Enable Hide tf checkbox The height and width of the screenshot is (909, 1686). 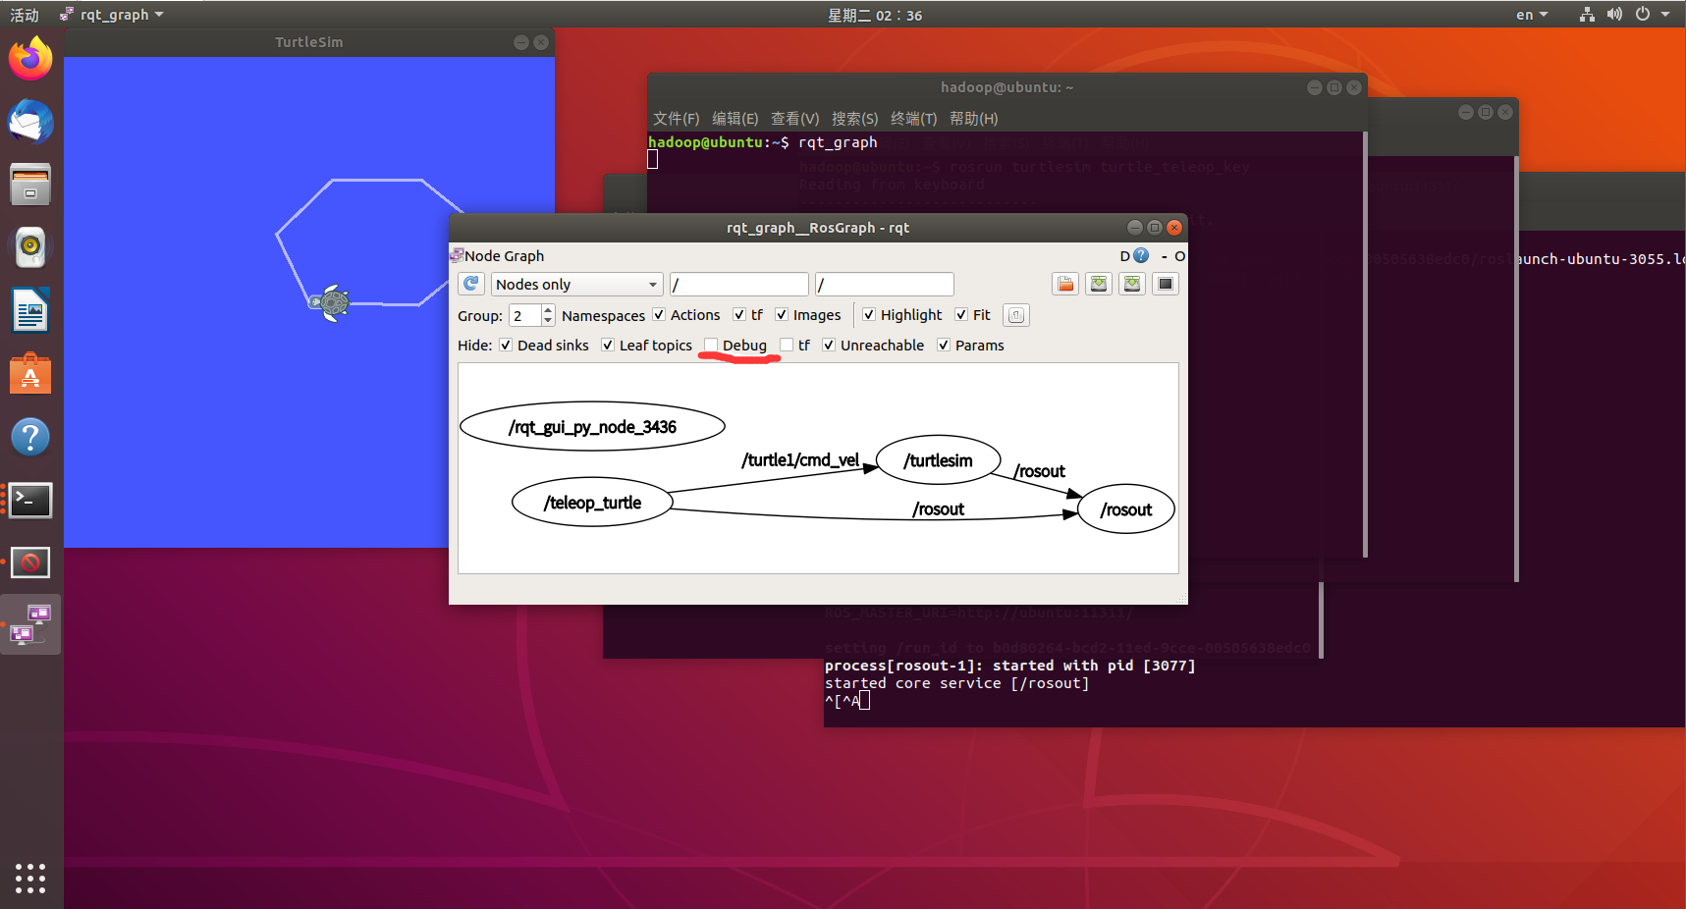tap(787, 346)
